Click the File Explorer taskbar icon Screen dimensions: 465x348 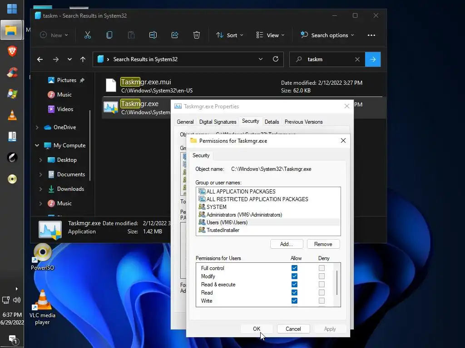point(11,30)
